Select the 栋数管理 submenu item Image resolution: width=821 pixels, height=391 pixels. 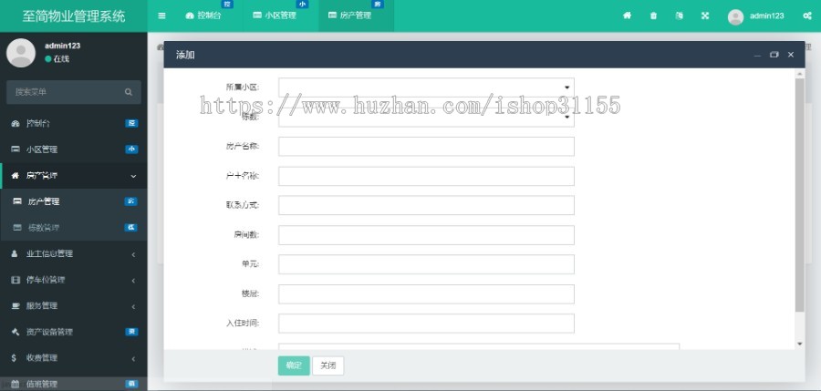pos(73,228)
